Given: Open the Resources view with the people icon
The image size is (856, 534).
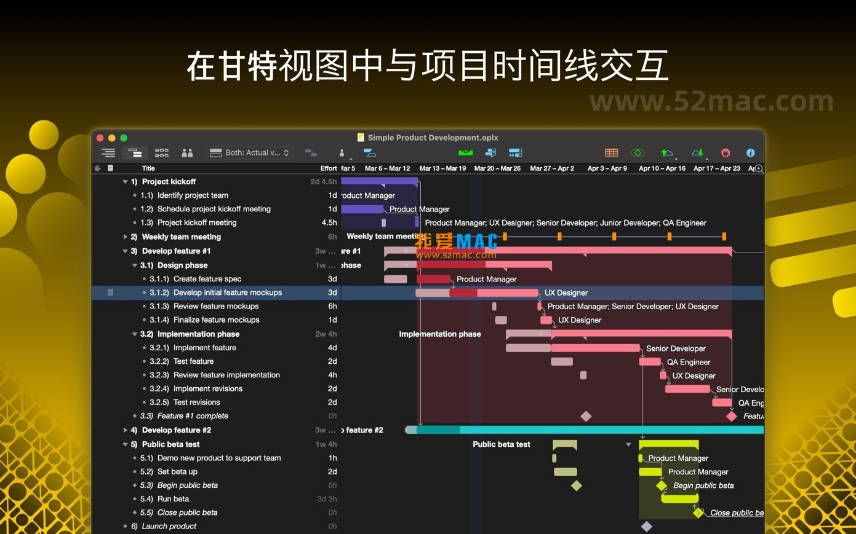Looking at the screenshot, I should click(187, 152).
